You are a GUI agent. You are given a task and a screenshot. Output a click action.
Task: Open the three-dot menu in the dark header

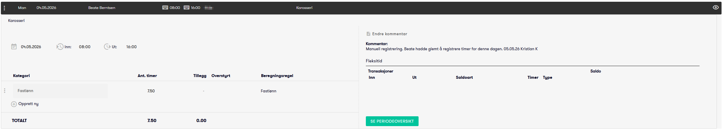tap(4, 8)
